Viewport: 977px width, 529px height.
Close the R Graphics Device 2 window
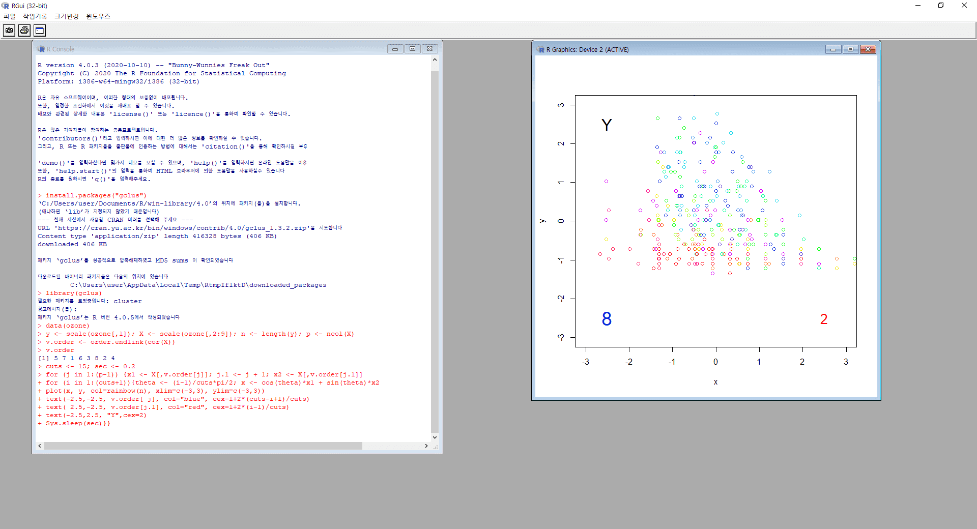868,49
